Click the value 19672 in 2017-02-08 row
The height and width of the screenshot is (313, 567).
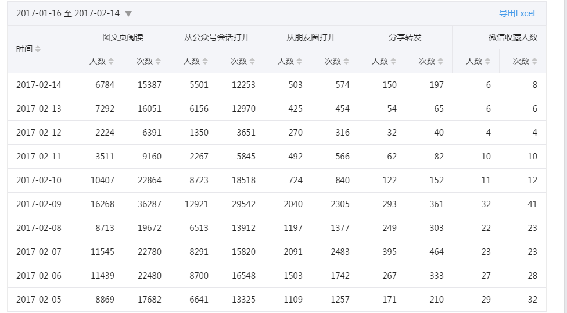149,228
